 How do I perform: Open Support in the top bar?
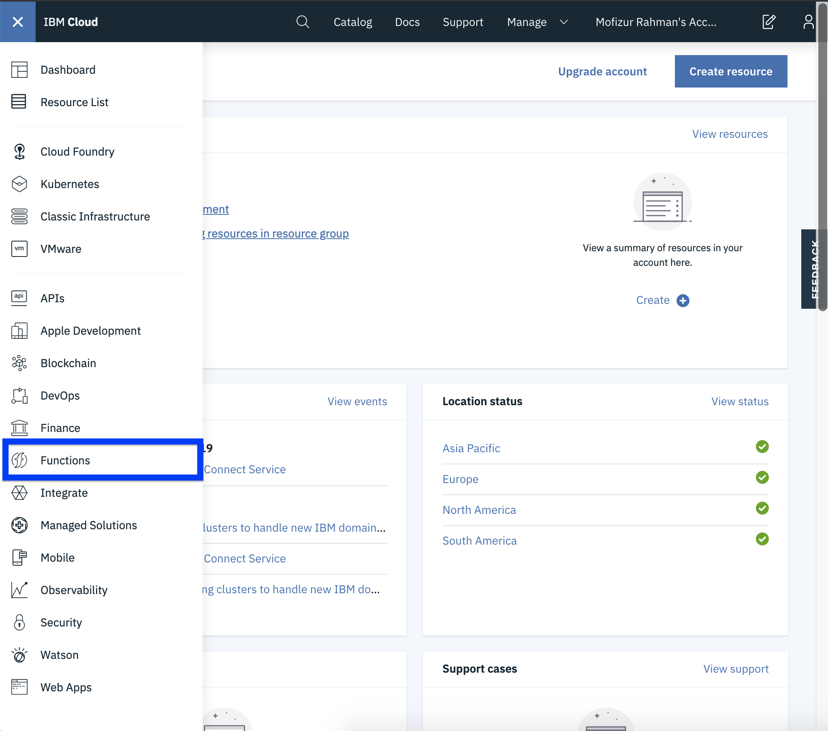click(463, 22)
